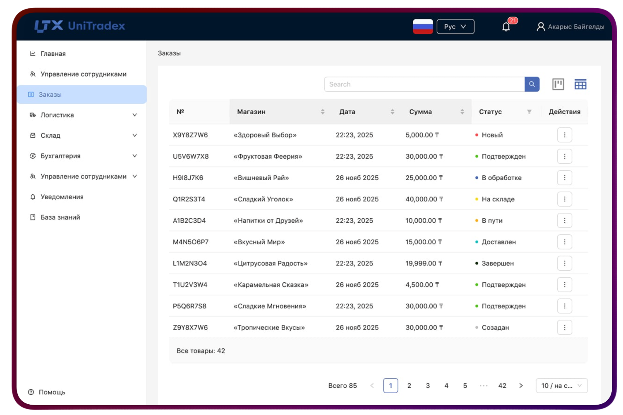The width and height of the screenshot is (623, 415).
Task: Open the Рус language dropdown
Action: pyautogui.click(x=455, y=27)
